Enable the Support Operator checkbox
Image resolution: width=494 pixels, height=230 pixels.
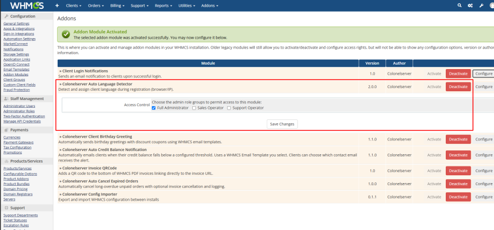point(229,108)
